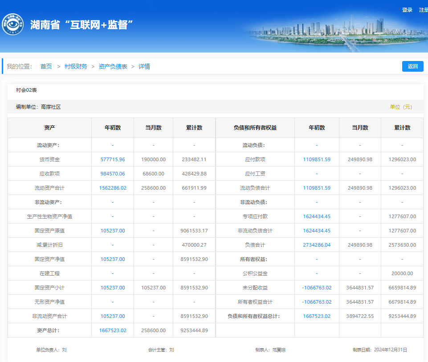Click 资产总计 当月数 cell 258600.00

point(153,330)
